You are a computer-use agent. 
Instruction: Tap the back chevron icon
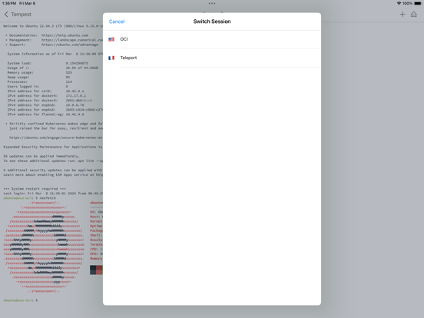pos(6,15)
